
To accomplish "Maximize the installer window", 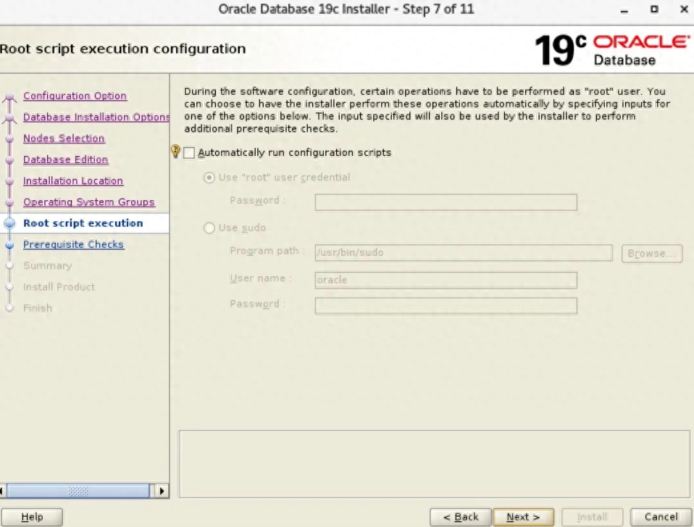I will [x=653, y=10].
